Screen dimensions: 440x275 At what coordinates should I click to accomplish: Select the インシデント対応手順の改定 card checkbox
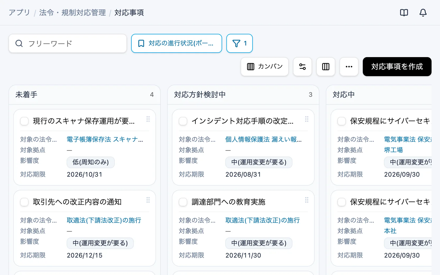pos(183,121)
